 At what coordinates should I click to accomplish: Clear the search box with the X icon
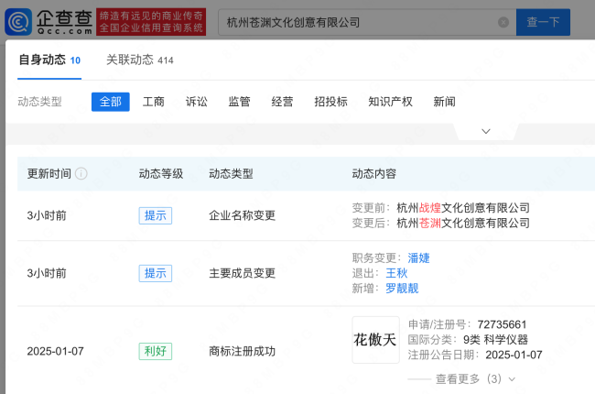coord(503,22)
